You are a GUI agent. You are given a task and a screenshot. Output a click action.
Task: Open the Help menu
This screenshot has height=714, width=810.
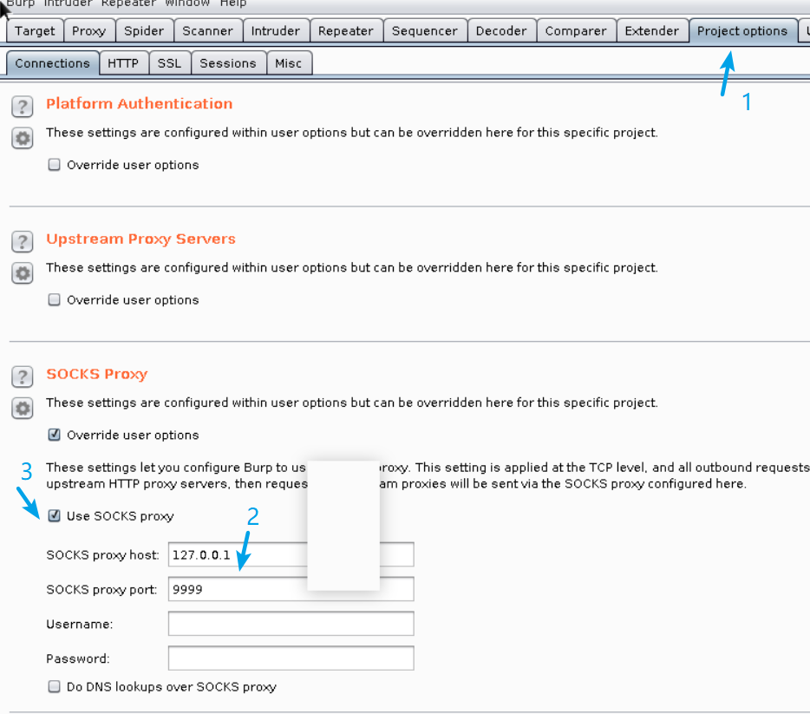[x=233, y=3]
